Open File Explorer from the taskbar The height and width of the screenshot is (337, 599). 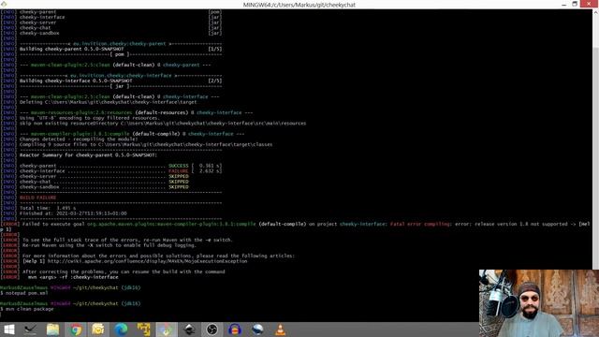point(52,330)
